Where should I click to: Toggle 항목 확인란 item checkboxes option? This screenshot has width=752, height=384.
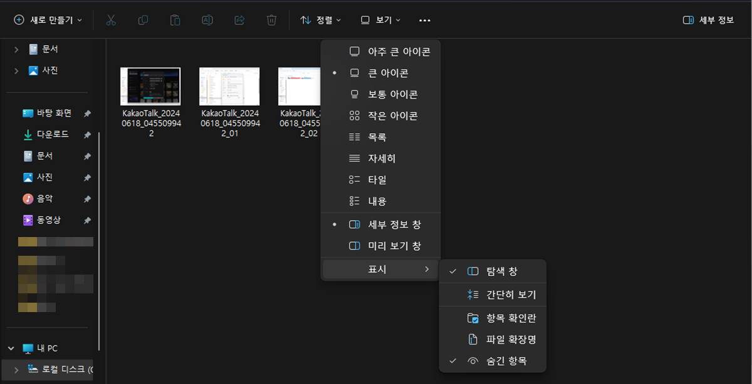493,318
